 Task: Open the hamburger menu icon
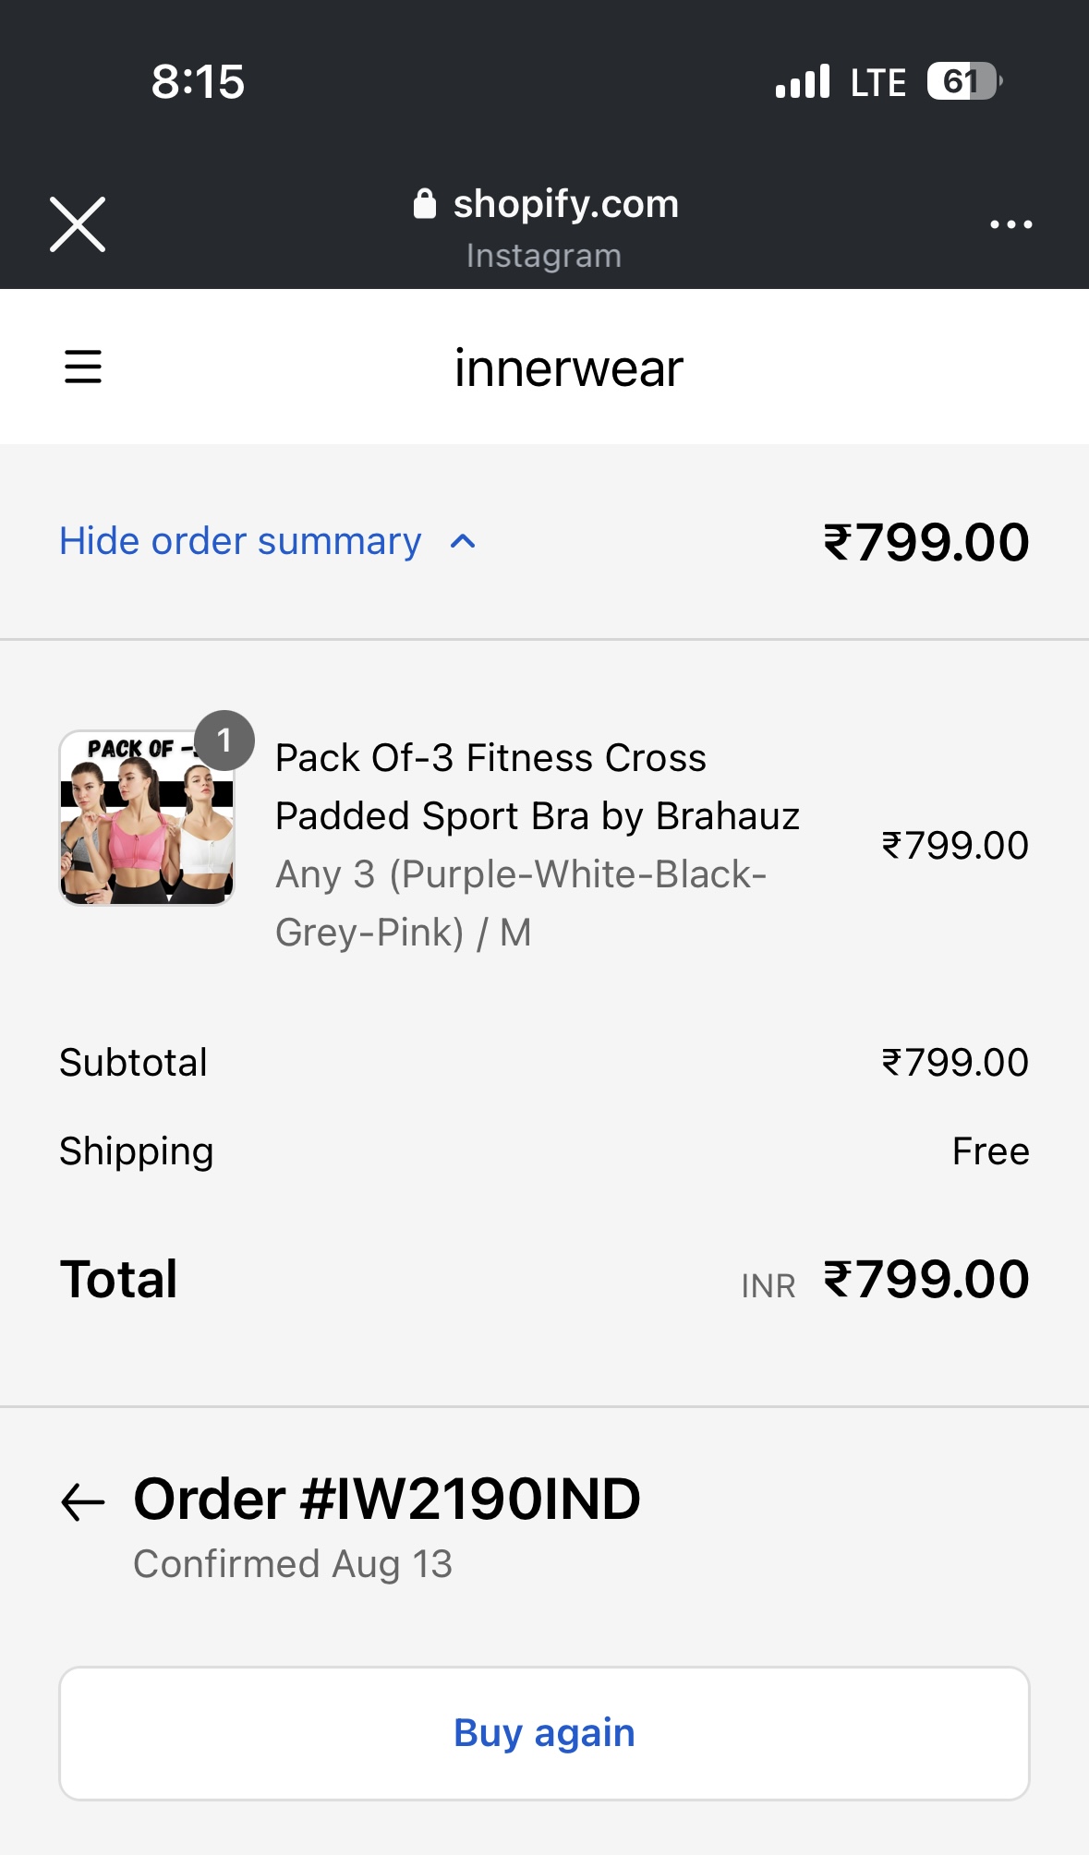[83, 367]
